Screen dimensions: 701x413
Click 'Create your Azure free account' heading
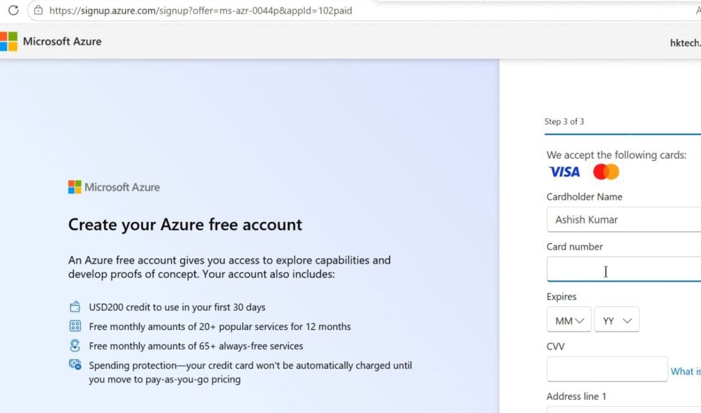click(x=185, y=225)
